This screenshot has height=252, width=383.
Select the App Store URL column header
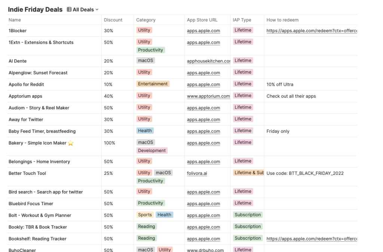tap(202, 20)
